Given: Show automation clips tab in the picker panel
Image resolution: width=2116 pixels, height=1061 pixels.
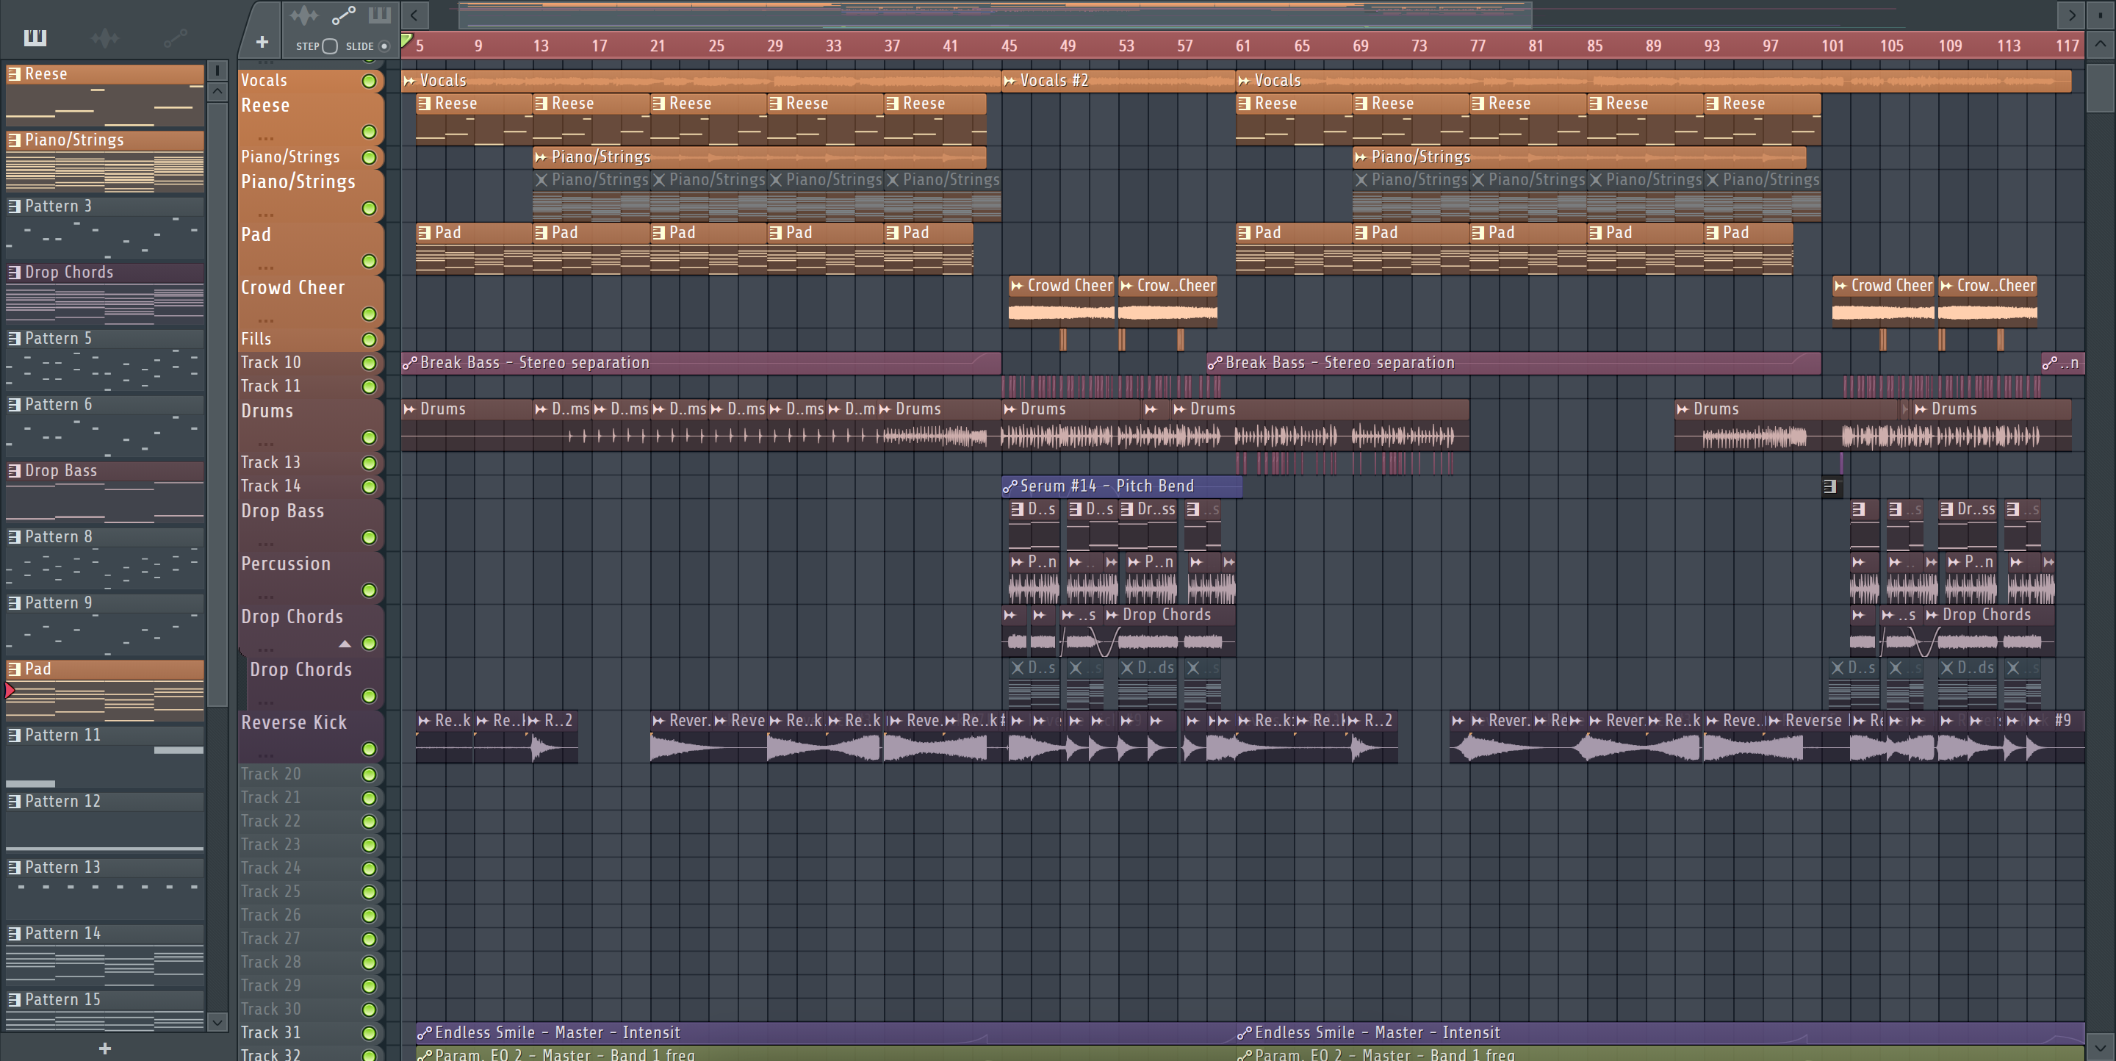Looking at the screenshot, I should point(175,37).
